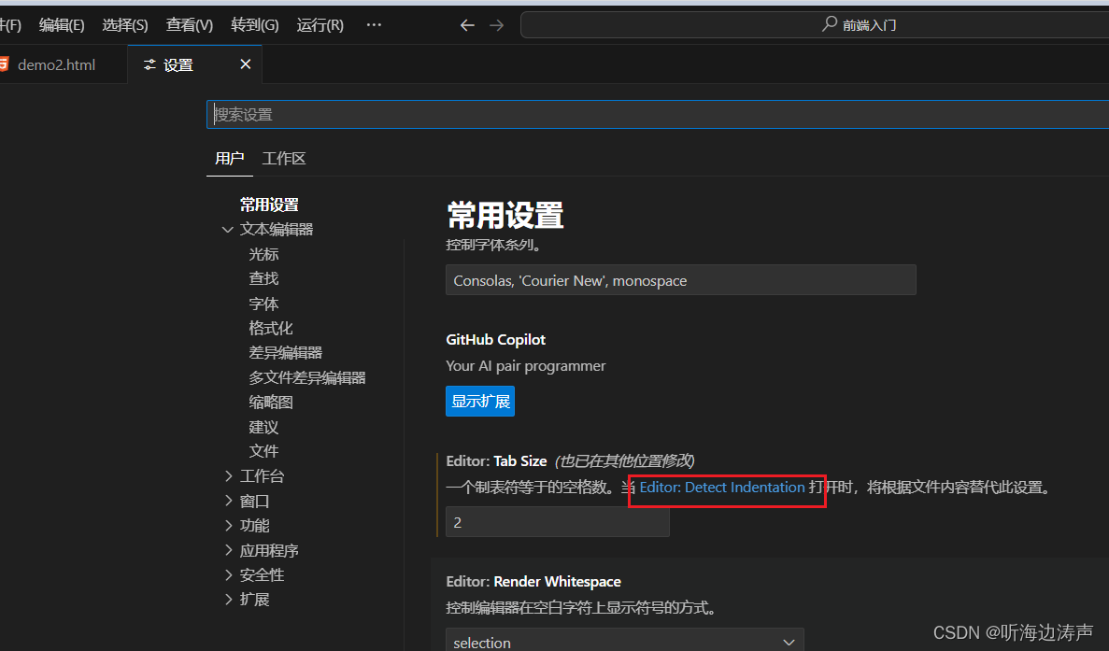Select 建议 in the settings tree

click(x=263, y=426)
